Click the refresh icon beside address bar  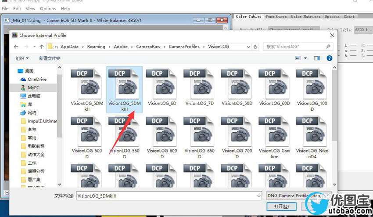(x=255, y=47)
